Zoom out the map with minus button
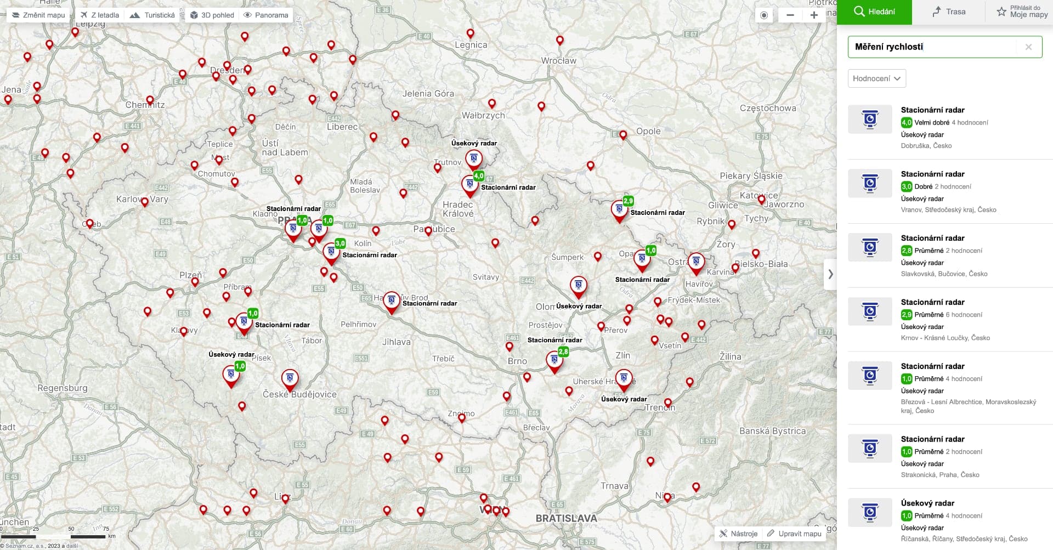The image size is (1053, 550). coord(790,15)
